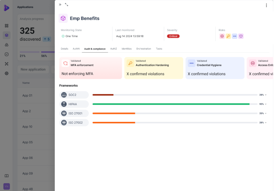The width and height of the screenshot is (274, 191).
Task: Click the key risk icon under Risks
Action: pos(228,36)
